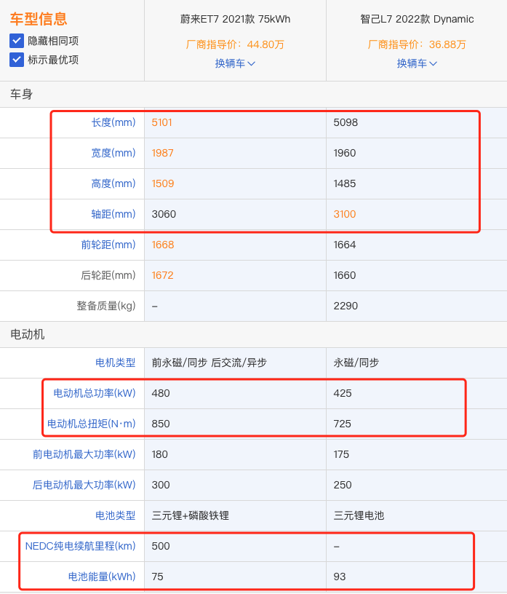The width and height of the screenshot is (507, 594).
Task: Click the front track value 1664
Action: click(x=345, y=245)
